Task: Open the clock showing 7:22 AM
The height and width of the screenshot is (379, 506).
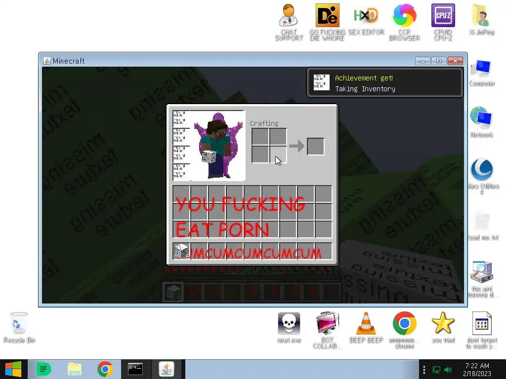Action: click(x=477, y=370)
